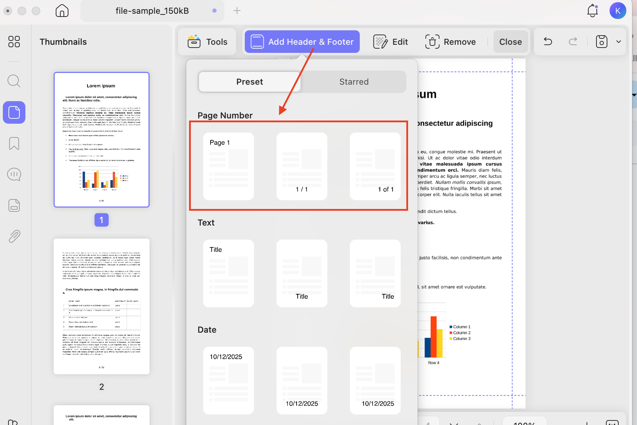The height and width of the screenshot is (425, 637).
Task: Redo the last change
Action: point(573,42)
